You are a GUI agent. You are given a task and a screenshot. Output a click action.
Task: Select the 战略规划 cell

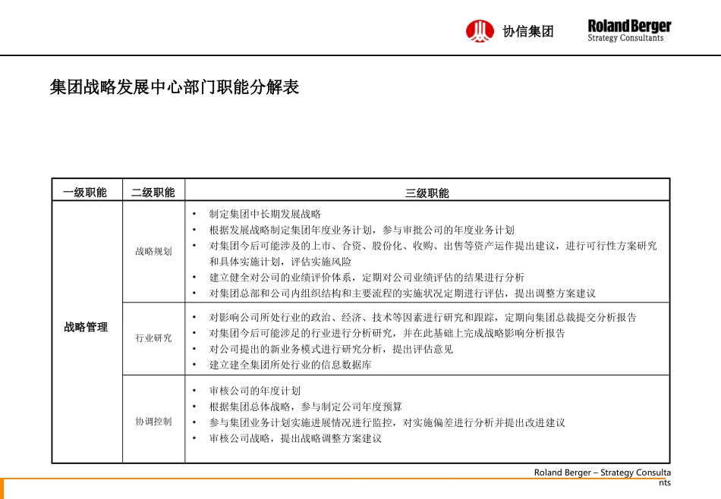(x=153, y=252)
